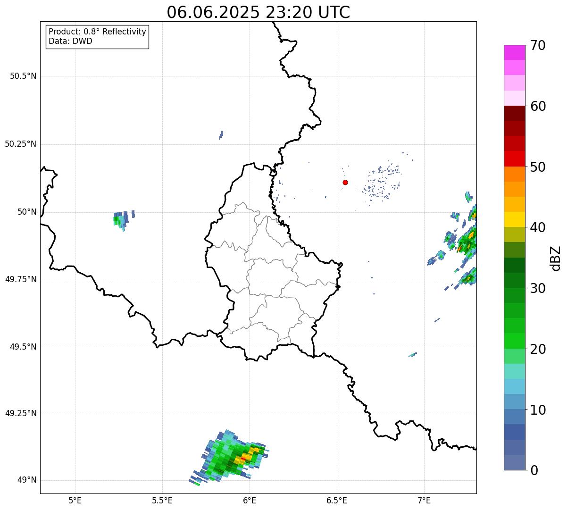Click the longitude label "7°E"

click(x=424, y=500)
